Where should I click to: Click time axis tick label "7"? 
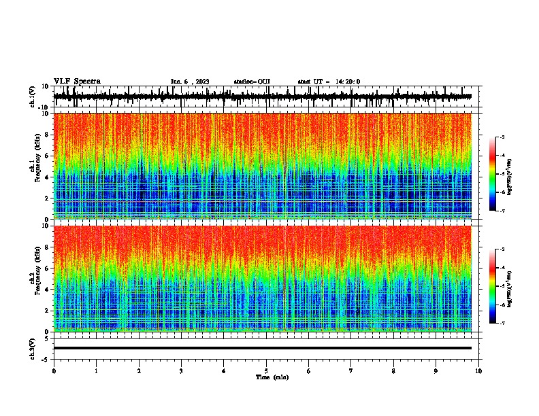[351, 371]
